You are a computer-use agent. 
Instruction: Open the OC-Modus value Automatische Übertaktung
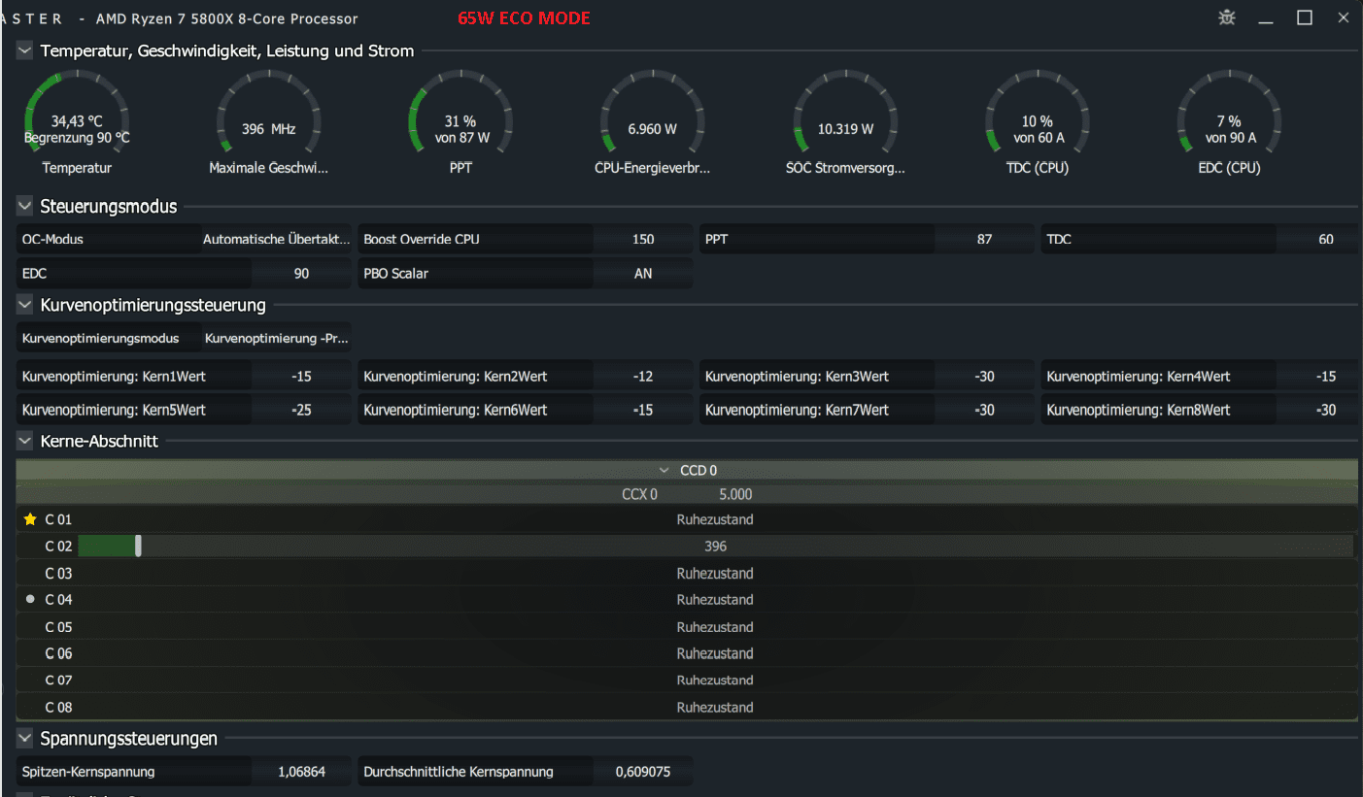(x=276, y=239)
